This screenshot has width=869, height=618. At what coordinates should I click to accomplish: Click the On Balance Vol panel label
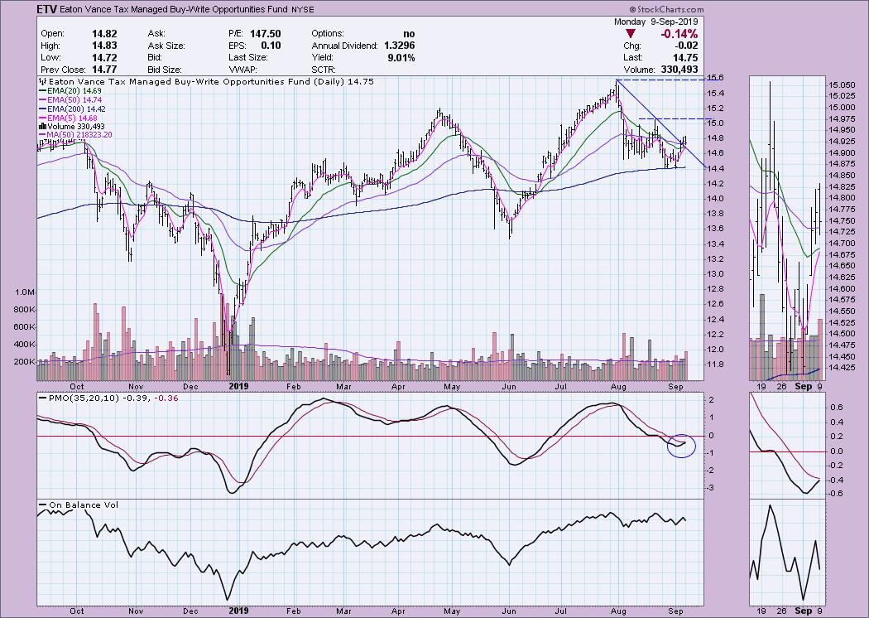coord(84,505)
